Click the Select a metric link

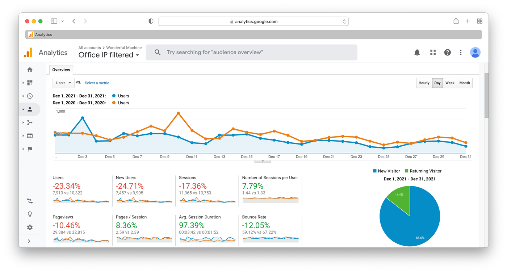click(97, 83)
